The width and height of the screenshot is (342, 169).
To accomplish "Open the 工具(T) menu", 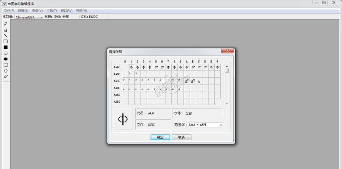I will (51, 11).
